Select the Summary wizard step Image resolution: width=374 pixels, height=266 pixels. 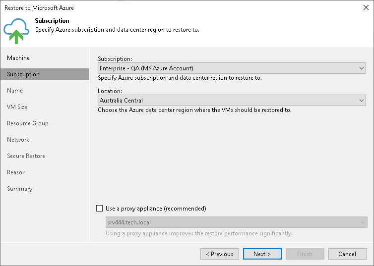pyautogui.click(x=19, y=189)
